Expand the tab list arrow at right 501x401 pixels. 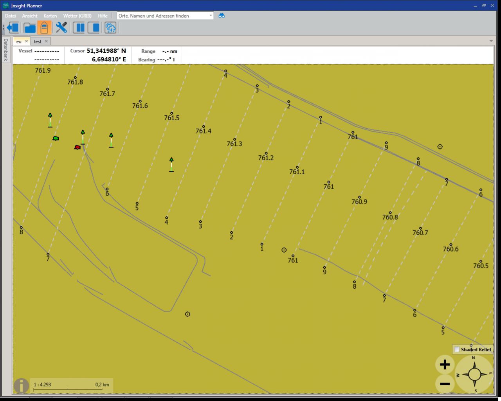(x=491, y=41)
